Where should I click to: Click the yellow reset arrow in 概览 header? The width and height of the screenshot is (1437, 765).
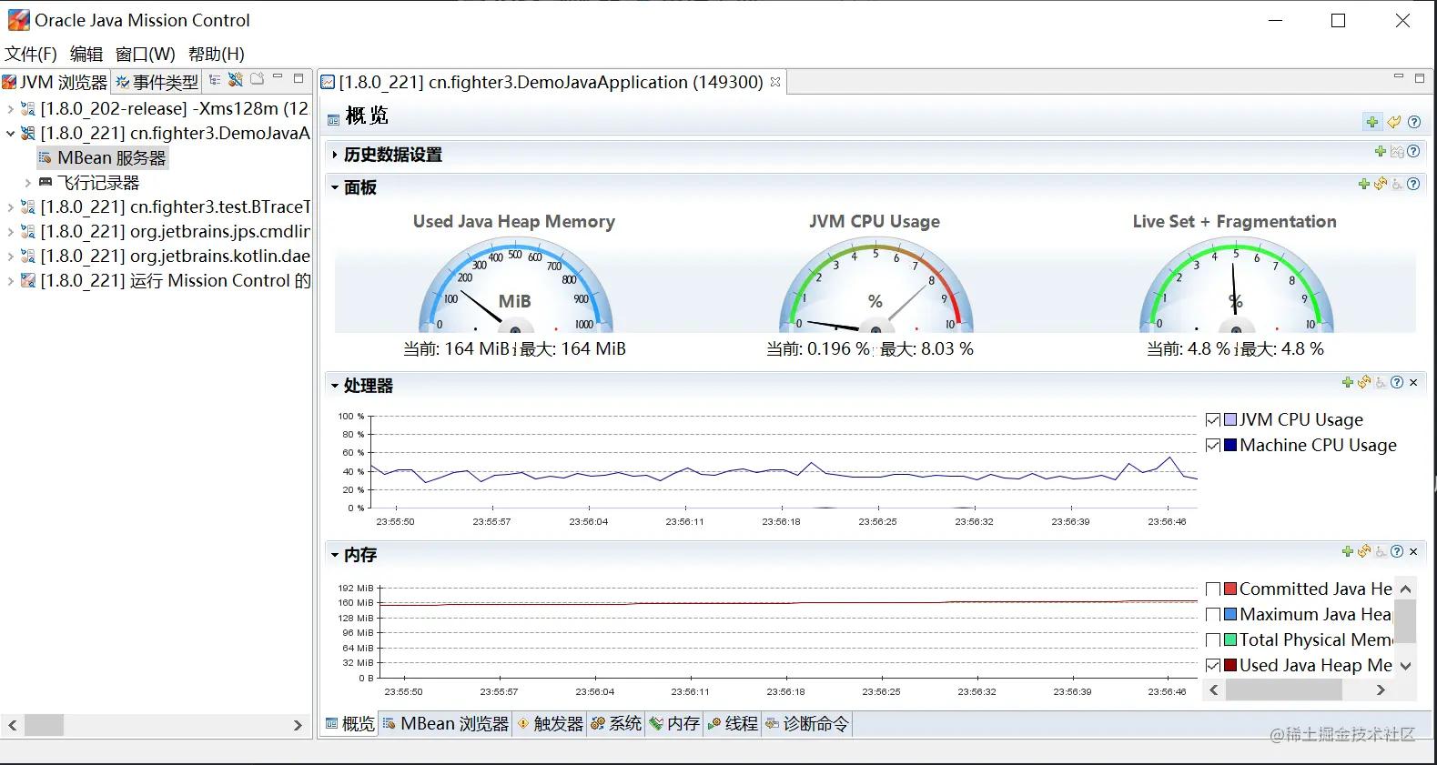pos(1394,122)
